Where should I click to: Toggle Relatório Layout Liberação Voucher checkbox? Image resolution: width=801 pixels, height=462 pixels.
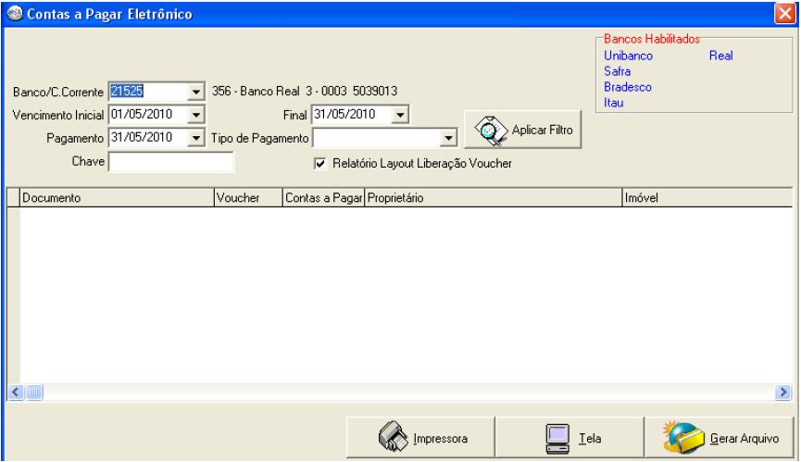320,164
